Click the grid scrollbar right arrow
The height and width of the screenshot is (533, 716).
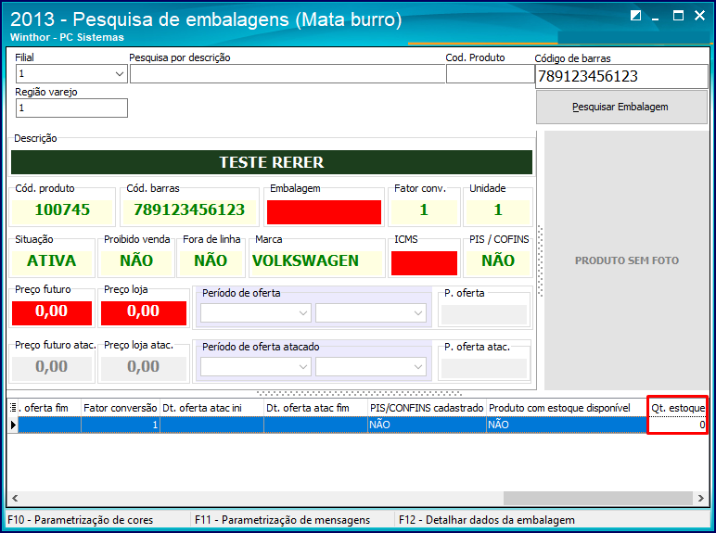[701, 498]
